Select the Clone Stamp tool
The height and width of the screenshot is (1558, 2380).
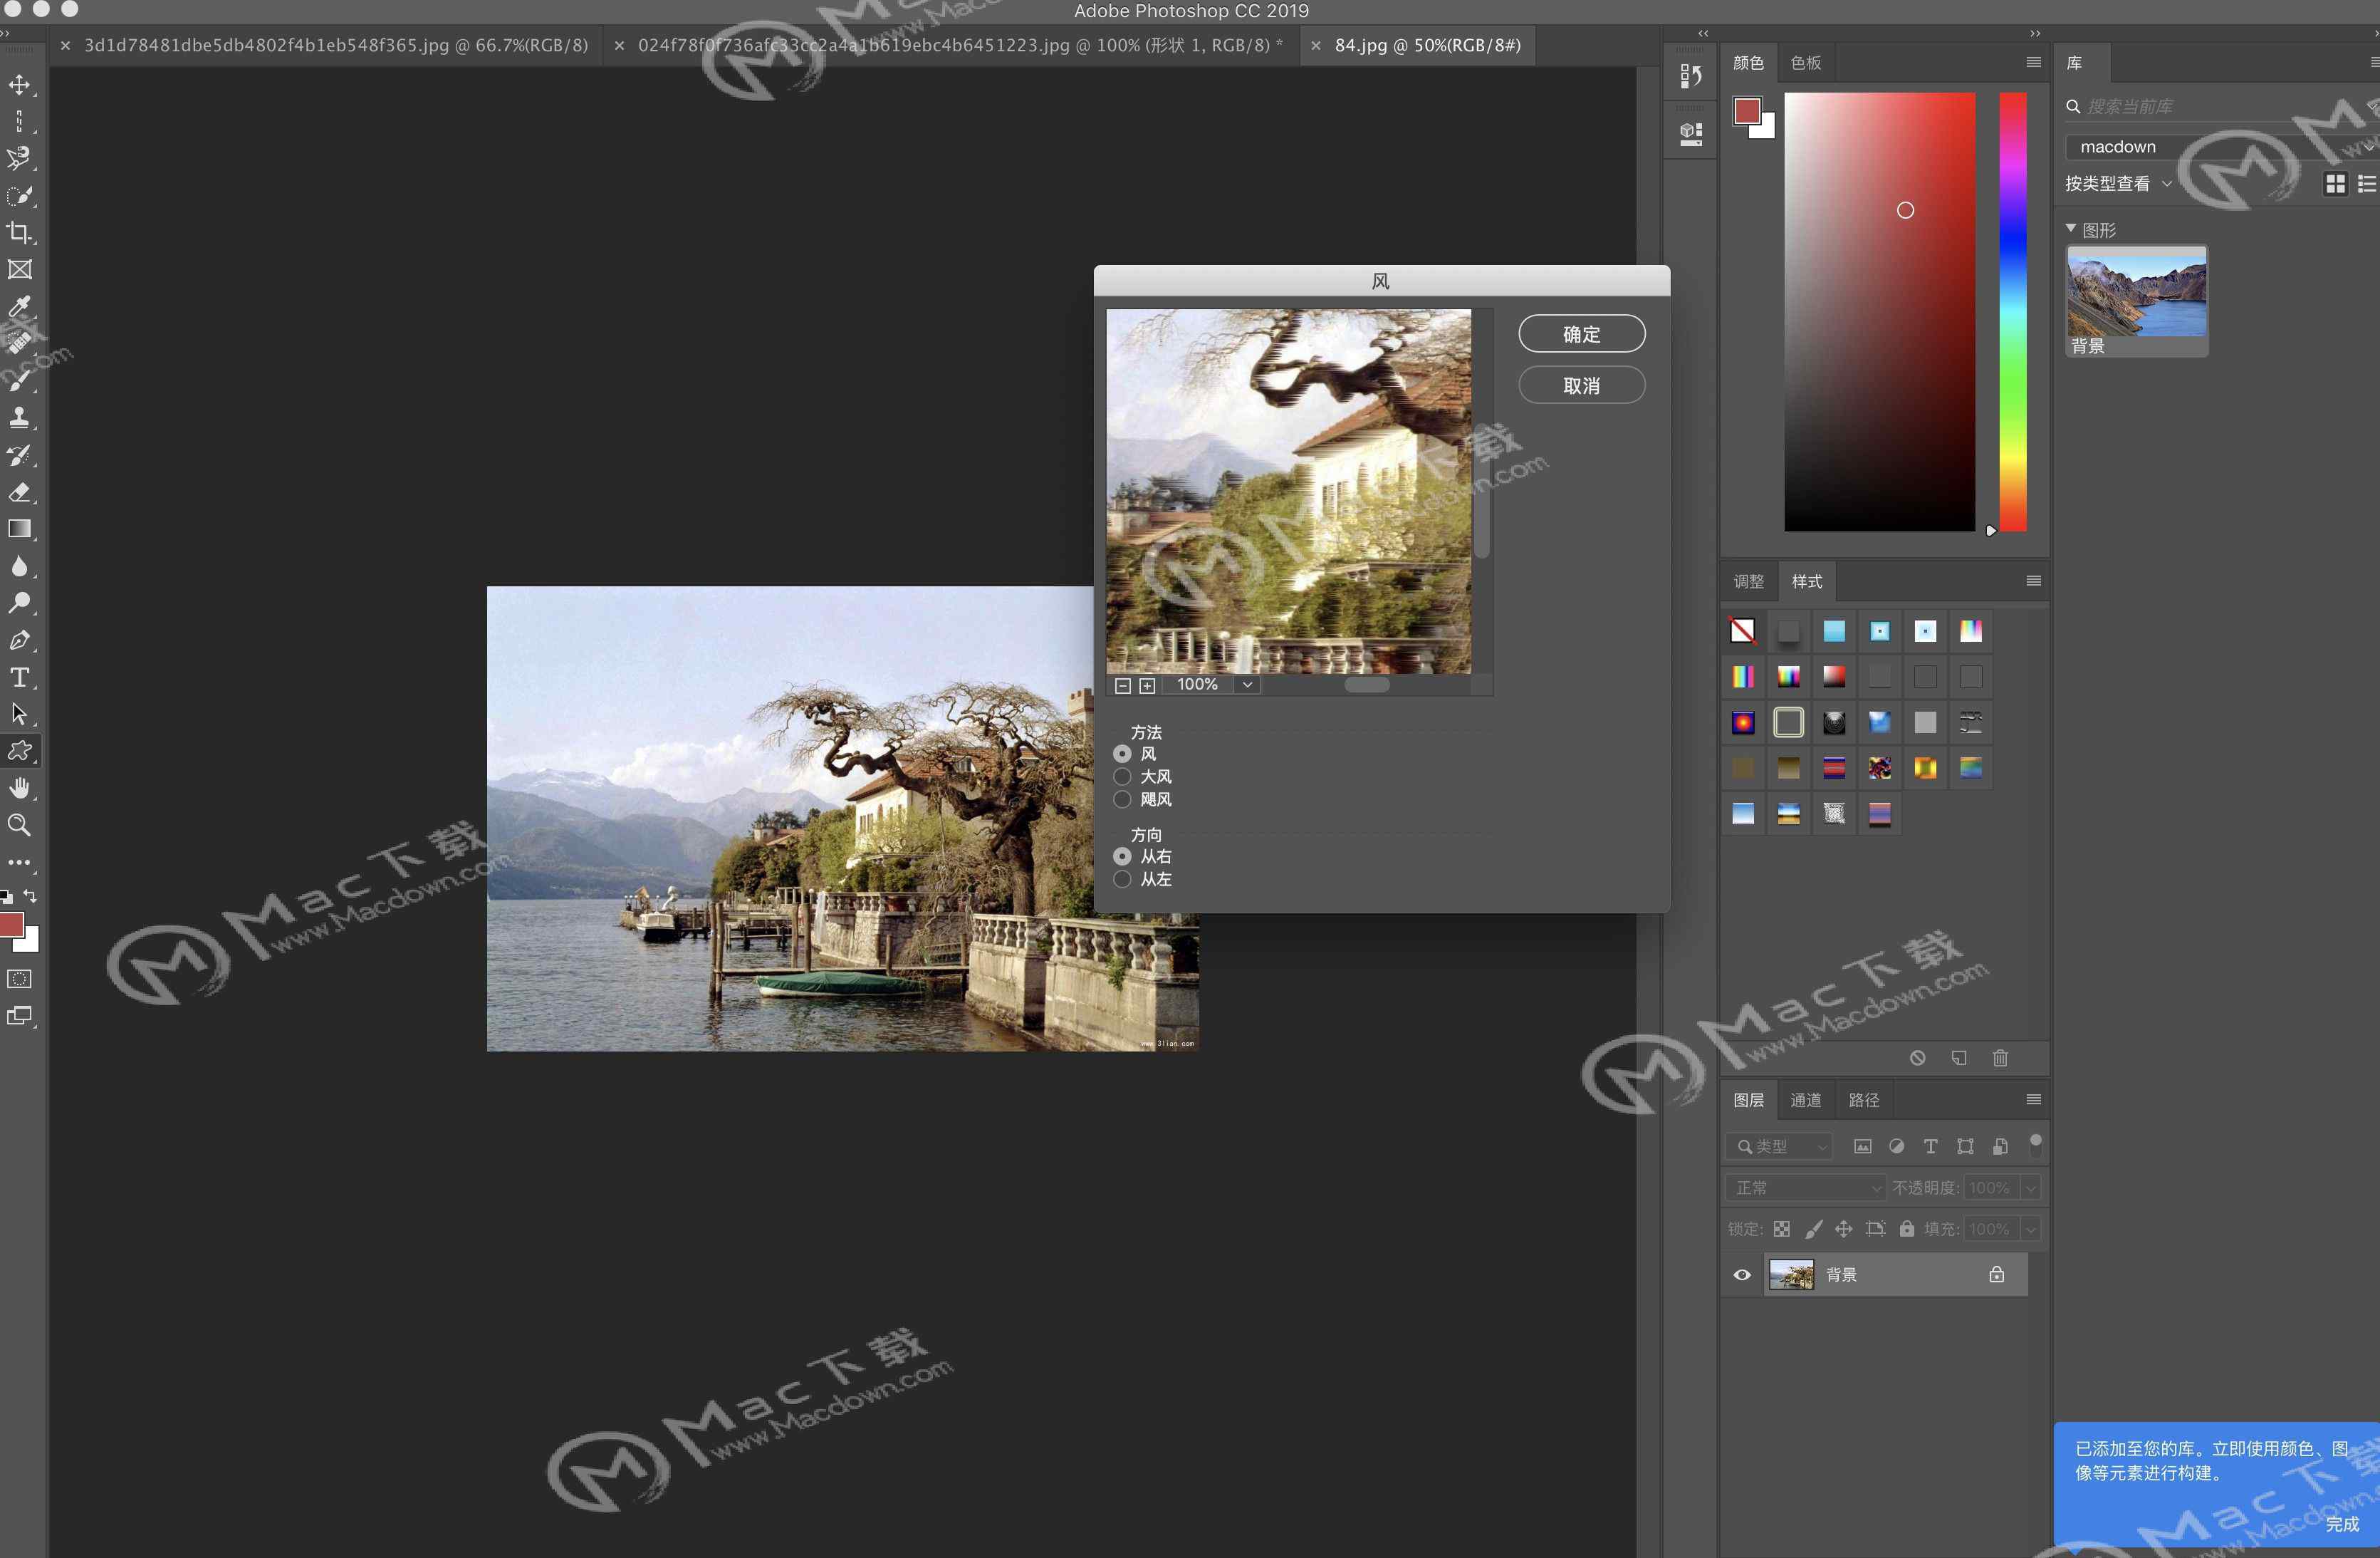19,418
